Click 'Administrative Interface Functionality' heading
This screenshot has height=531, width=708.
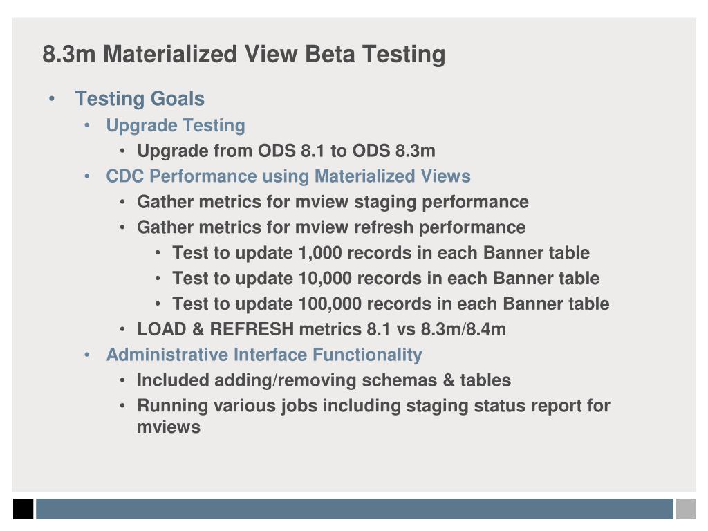point(264,355)
